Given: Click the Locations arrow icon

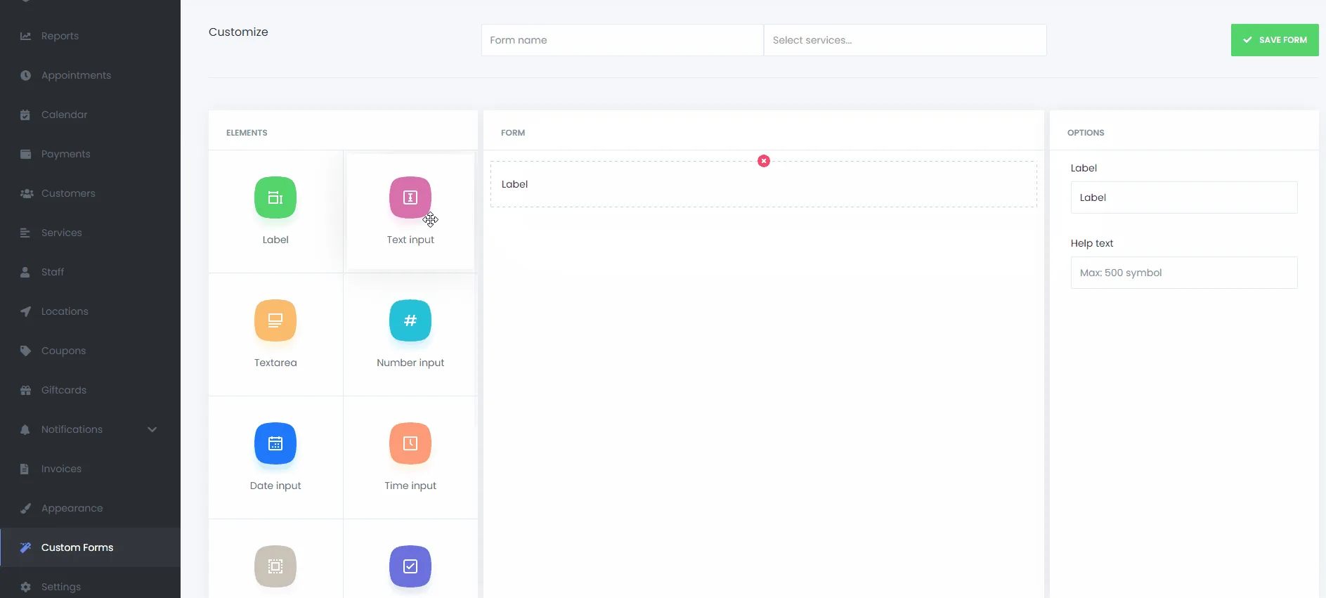Looking at the screenshot, I should (25, 311).
